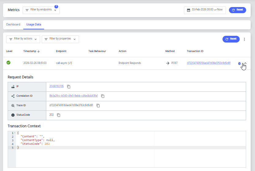Copy the IP address value

(x=69, y=87)
